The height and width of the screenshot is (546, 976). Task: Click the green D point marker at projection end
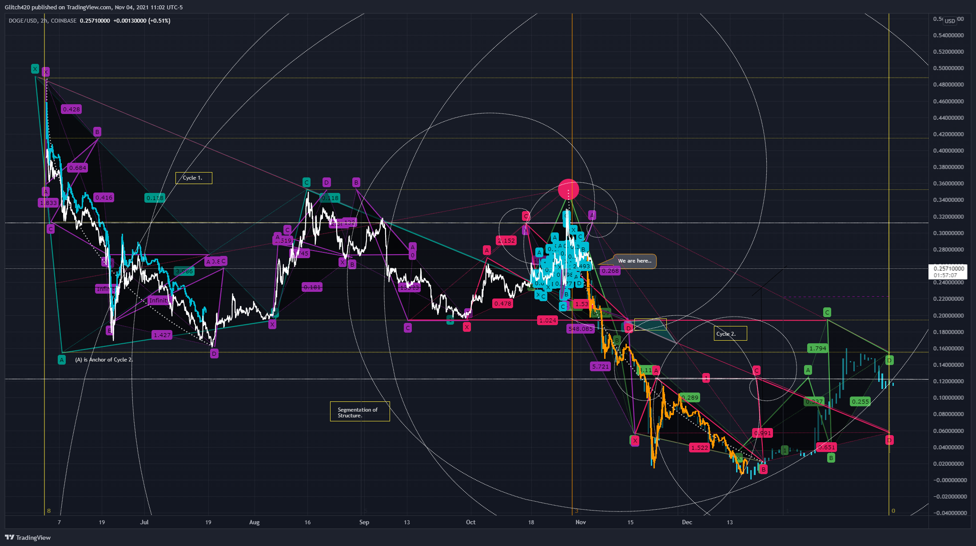pos(889,360)
